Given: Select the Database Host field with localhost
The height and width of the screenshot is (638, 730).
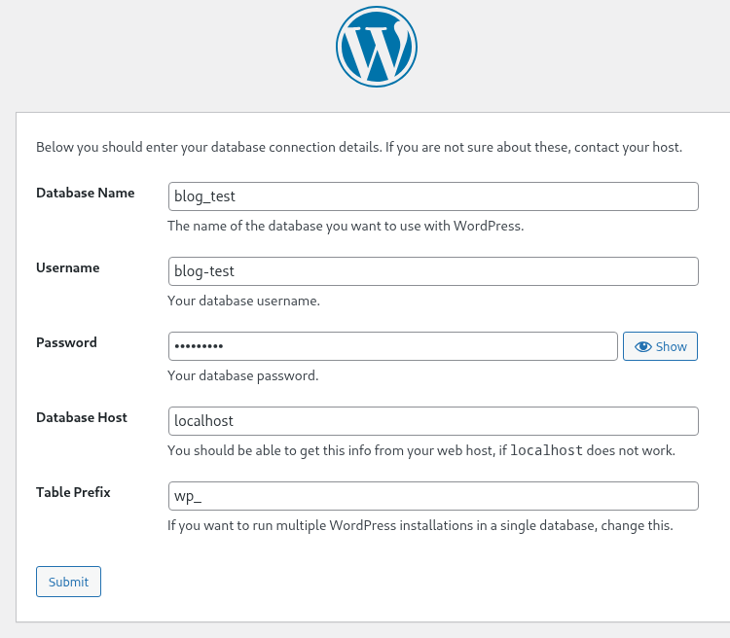Looking at the screenshot, I should 433,421.
